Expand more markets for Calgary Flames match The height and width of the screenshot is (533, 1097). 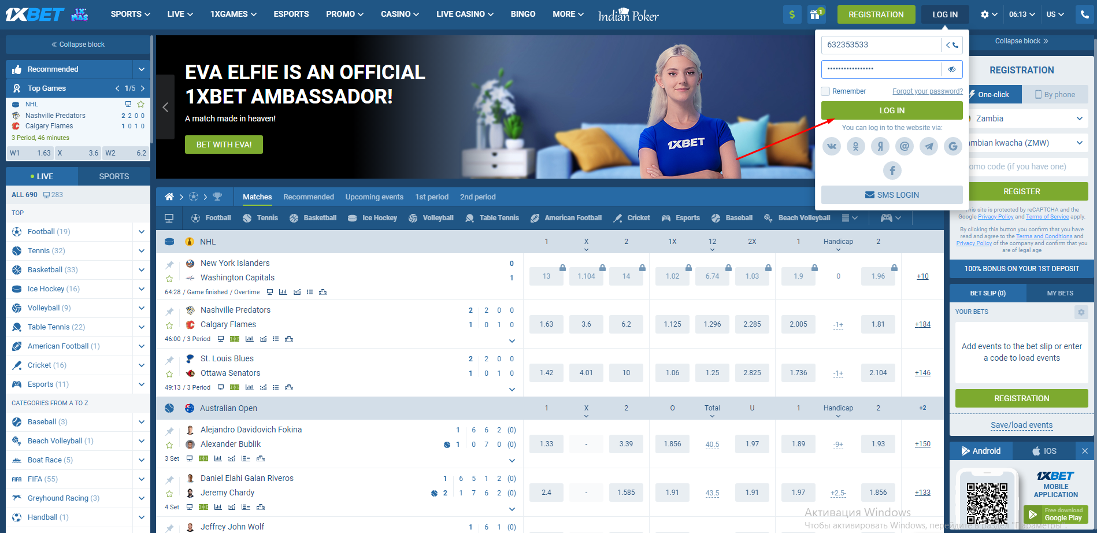512,341
